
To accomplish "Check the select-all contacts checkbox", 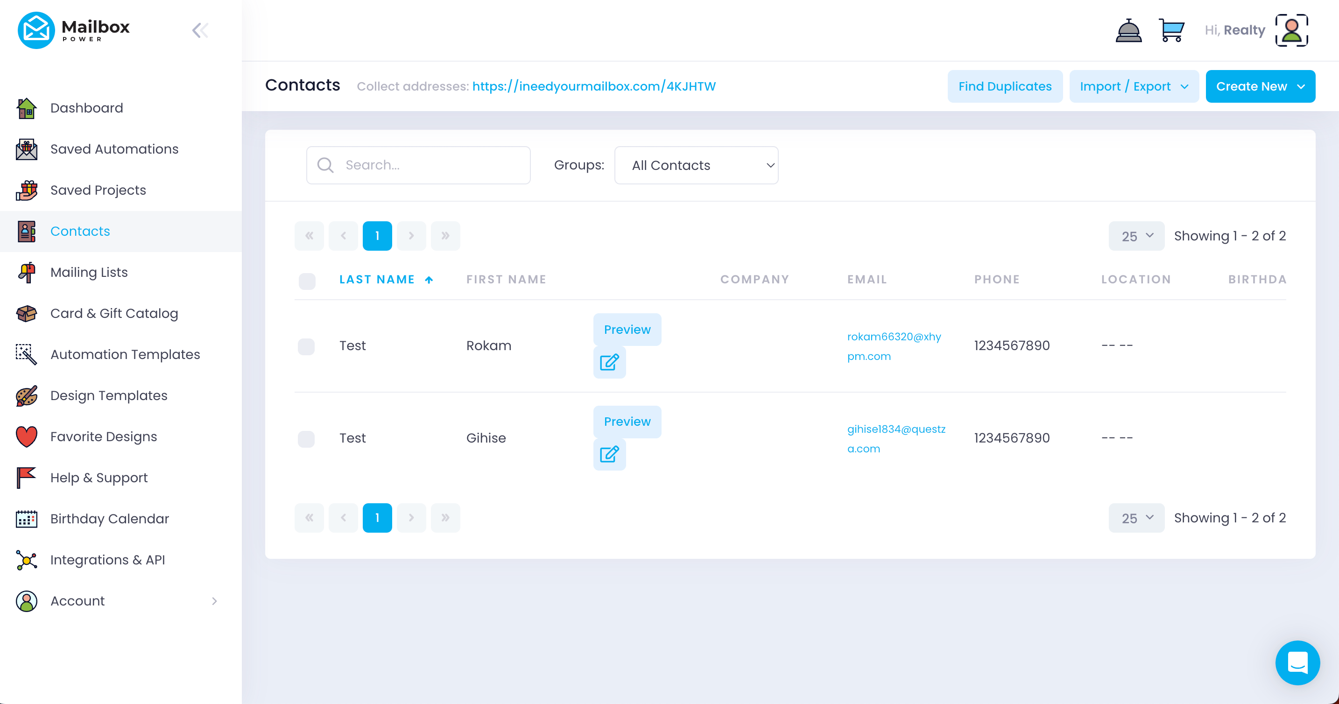I will (307, 281).
